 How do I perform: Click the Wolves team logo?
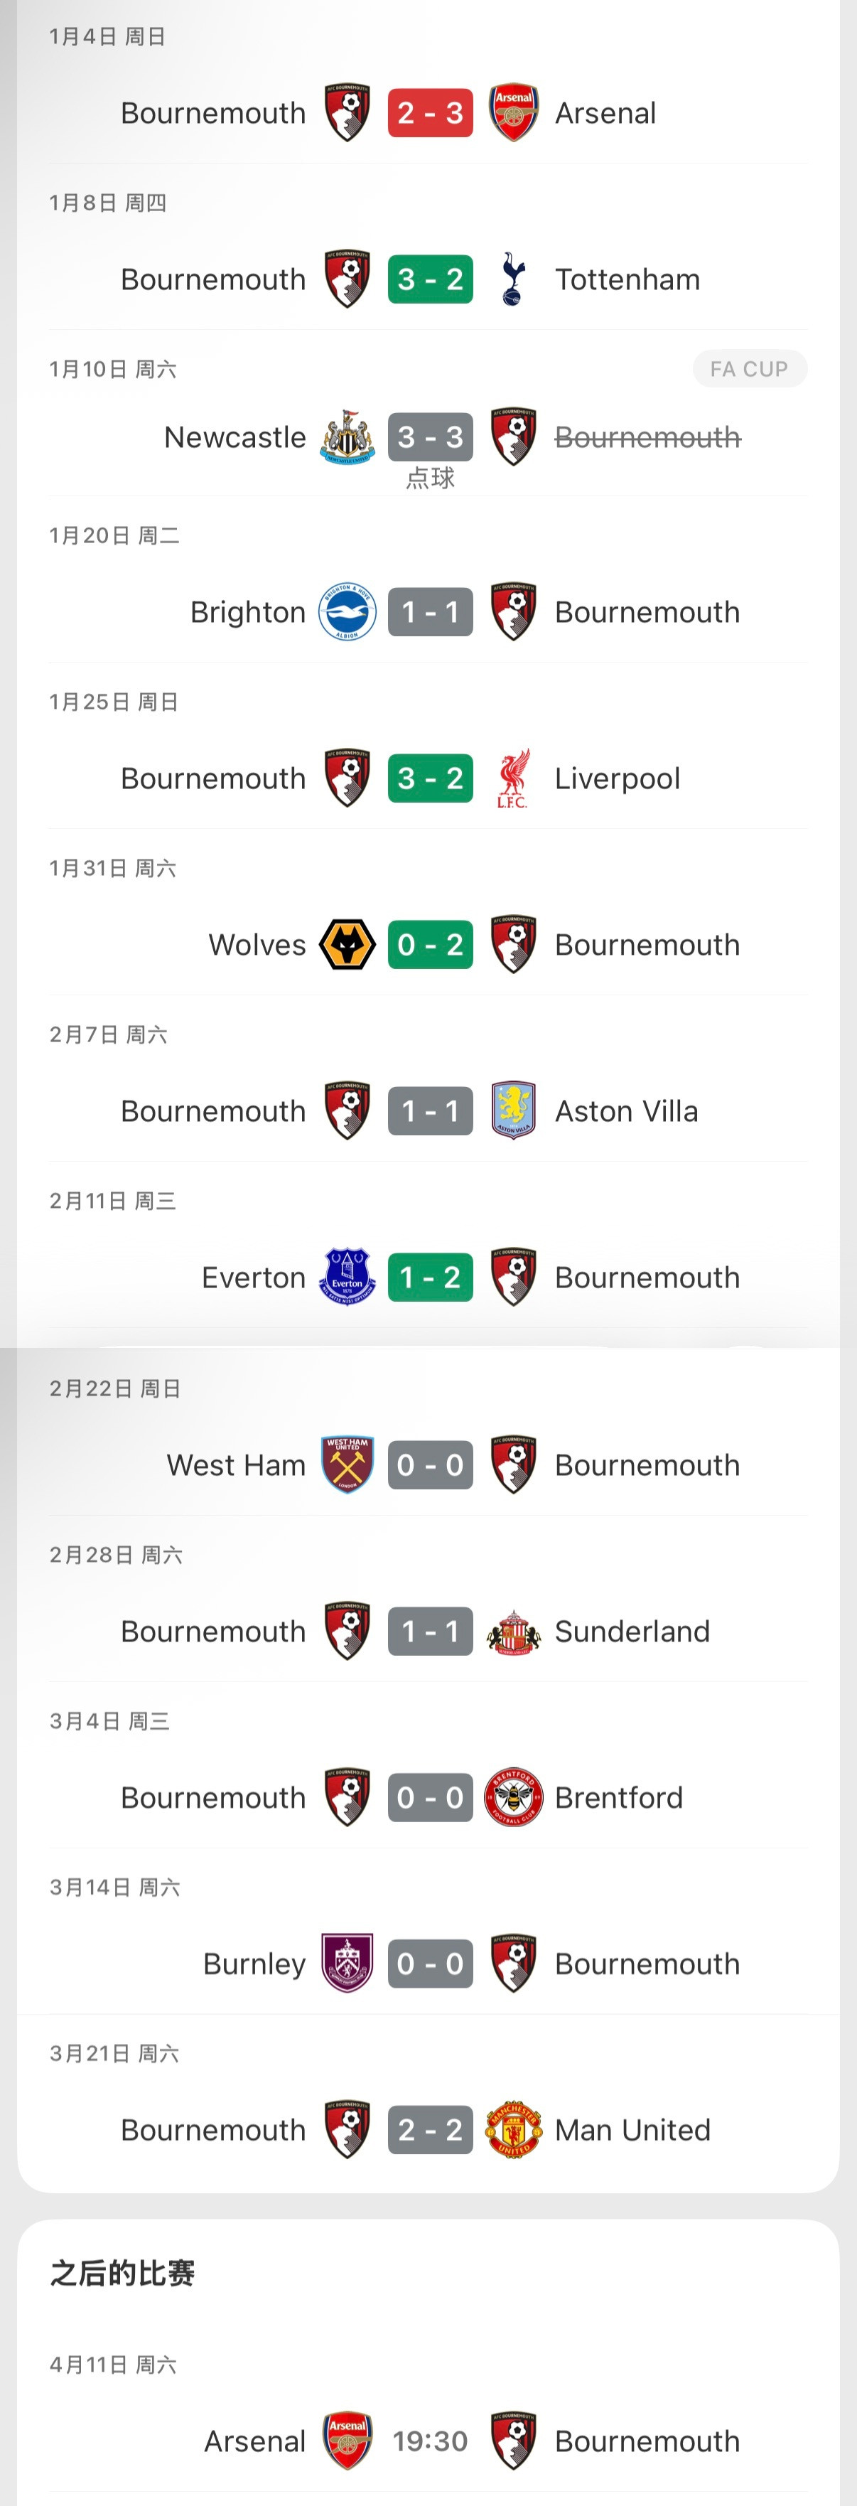click(347, 945)
